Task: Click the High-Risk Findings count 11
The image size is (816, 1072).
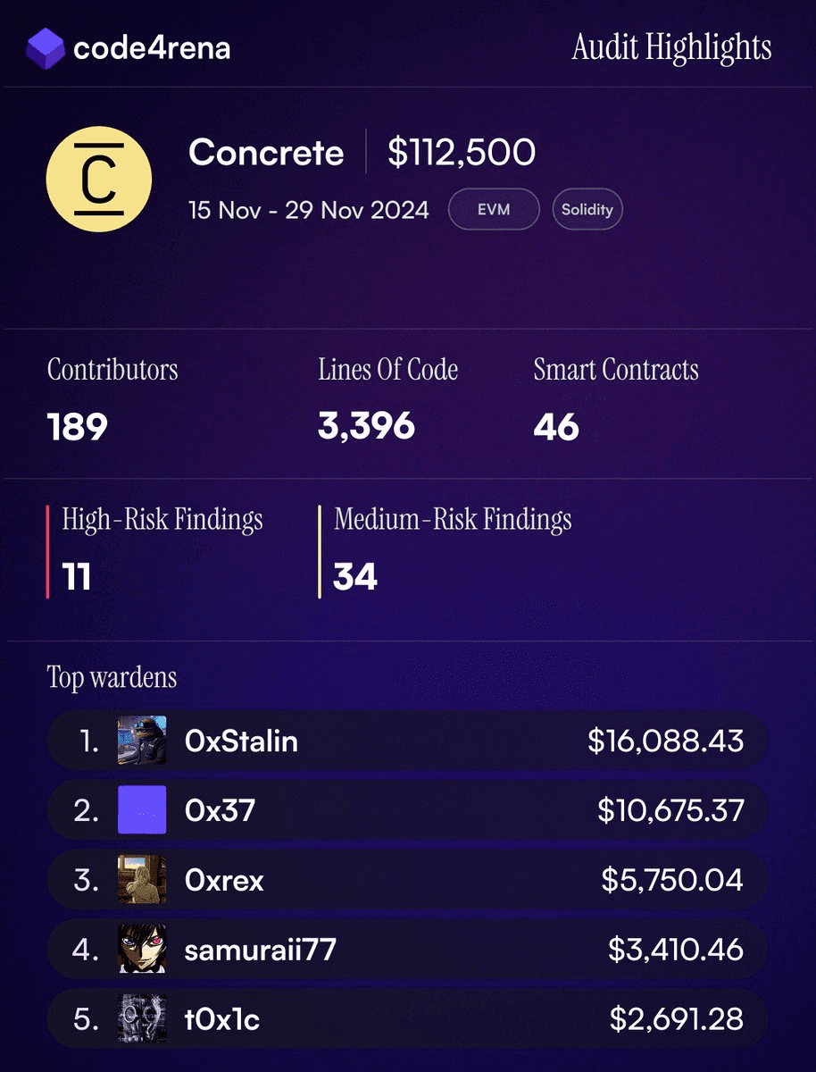Action: [x=77, y=576]
